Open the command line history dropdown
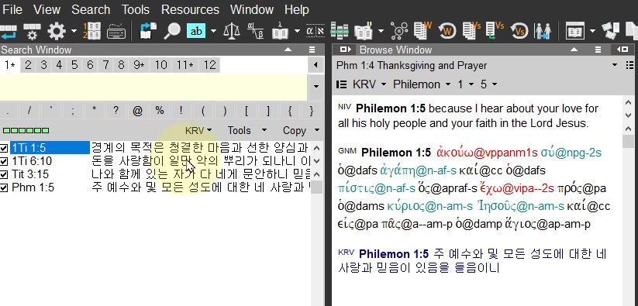The image size is (638, 306). [x=316, y=87]
